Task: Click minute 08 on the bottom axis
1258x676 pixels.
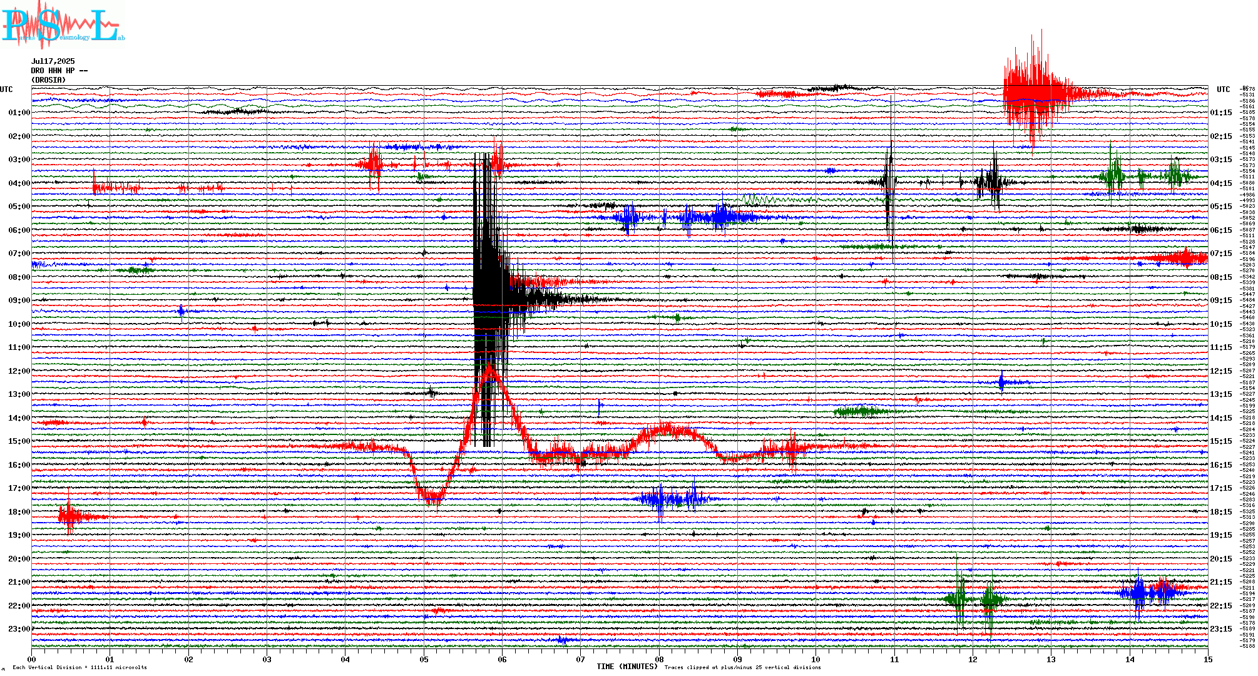Action: coord(659,659)
